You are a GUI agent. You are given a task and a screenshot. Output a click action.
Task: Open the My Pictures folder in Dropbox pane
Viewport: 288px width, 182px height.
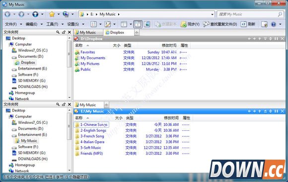coord(90,64)
